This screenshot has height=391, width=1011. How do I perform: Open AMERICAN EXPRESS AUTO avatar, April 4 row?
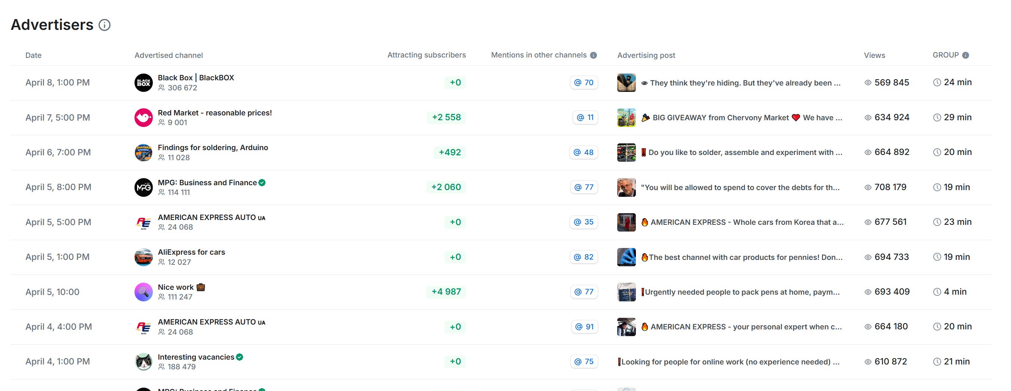coord(143,327)
